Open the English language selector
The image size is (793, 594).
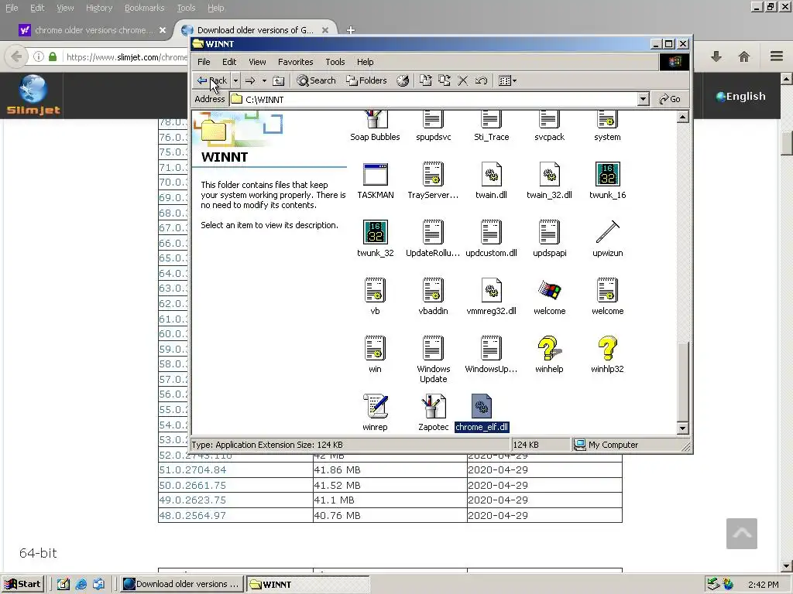coord(741,97)
